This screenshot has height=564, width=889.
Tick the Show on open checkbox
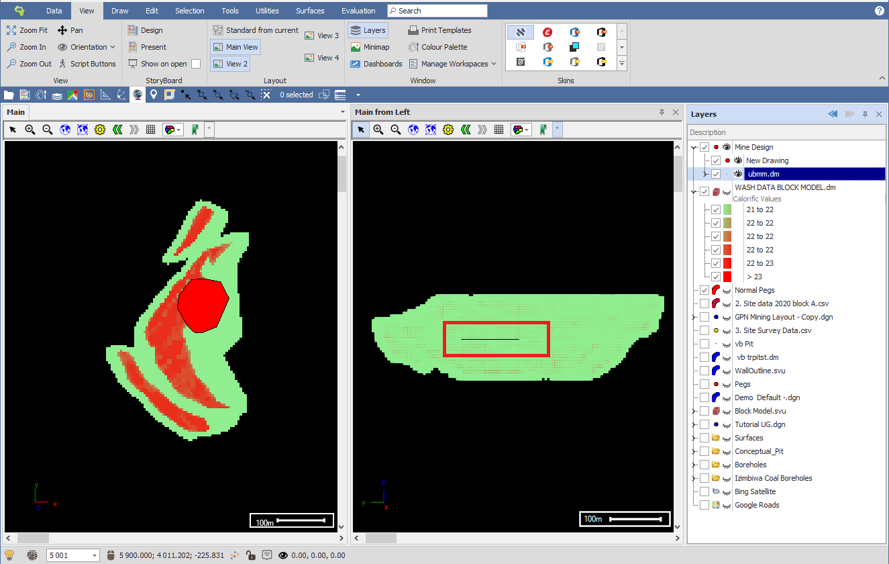[x=196, y=64]
